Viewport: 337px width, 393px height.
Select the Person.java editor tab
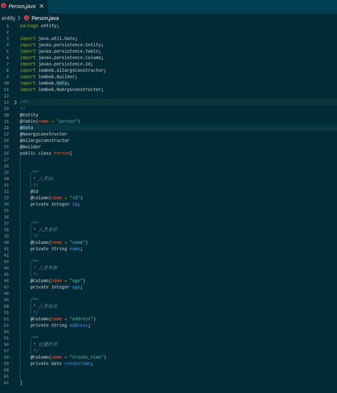22,6
